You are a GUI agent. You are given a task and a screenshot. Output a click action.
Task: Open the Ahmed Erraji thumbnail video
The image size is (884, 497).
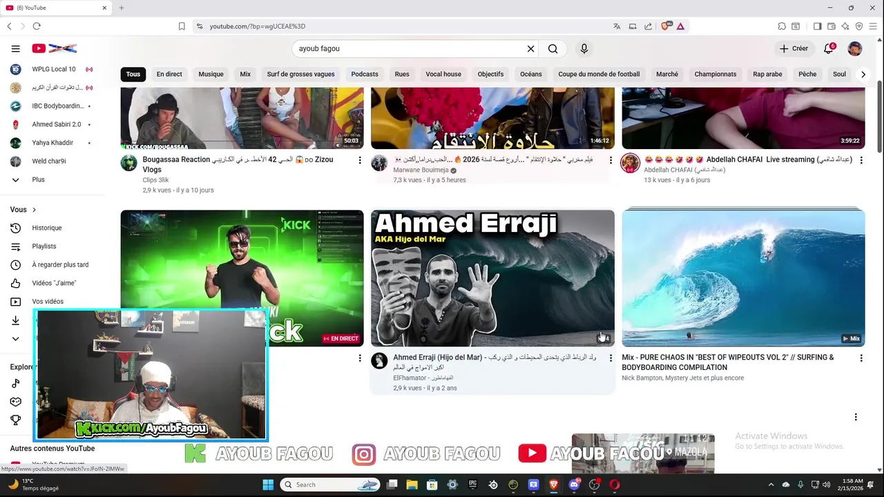[492, 278]
